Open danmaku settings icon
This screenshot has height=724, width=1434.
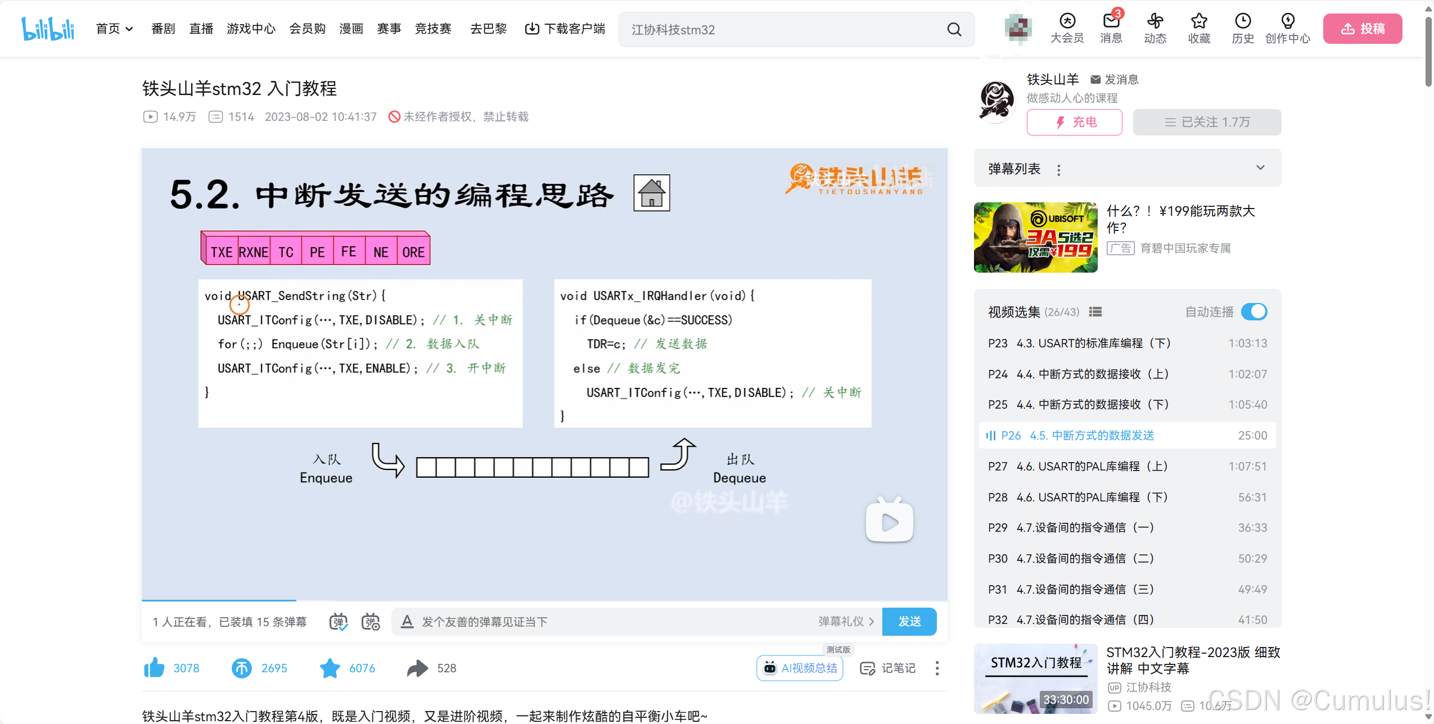pyautogui.click(x=371, y=622)
